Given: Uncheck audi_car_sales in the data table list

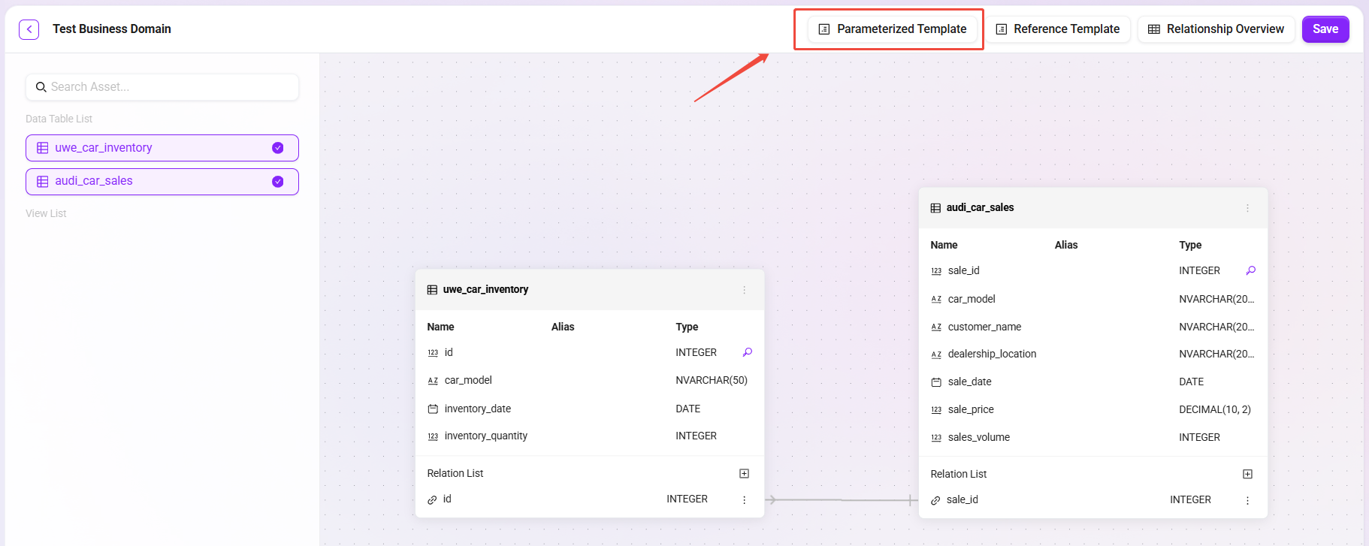Looking at the screenshot, I should click(x=277, y=182).
